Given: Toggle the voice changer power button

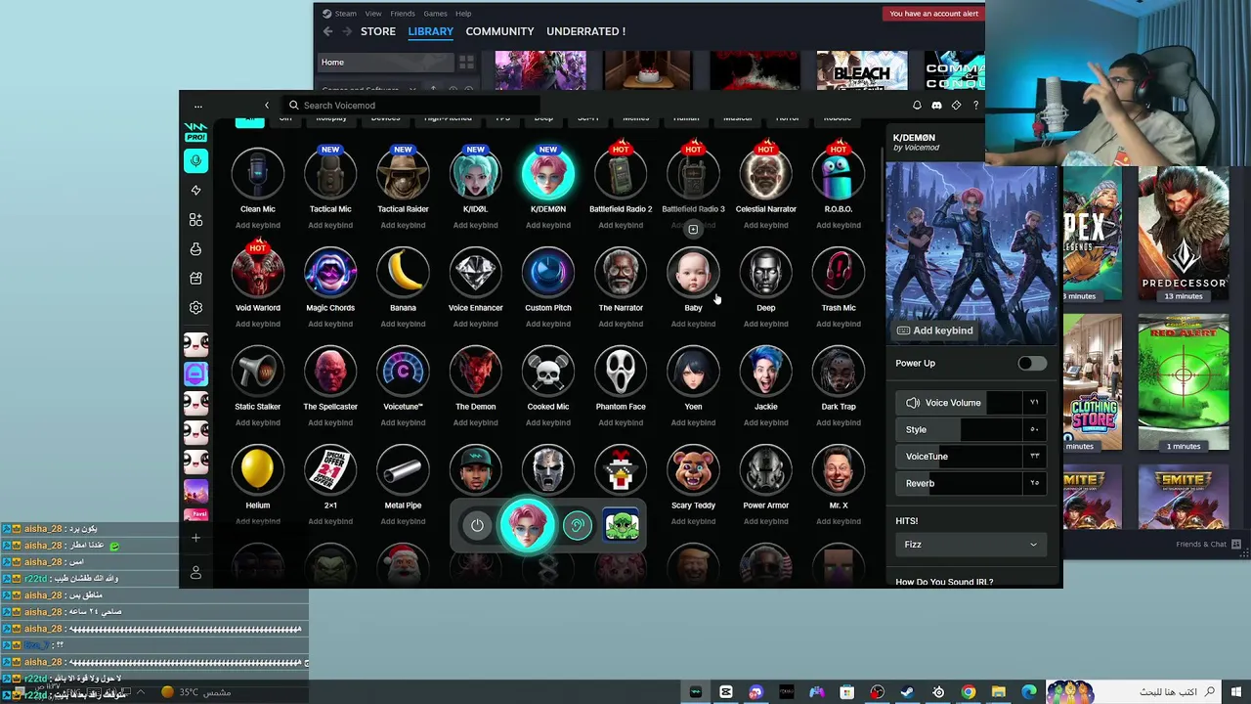Looking at the screenshot, I should (x=477, y=526).
